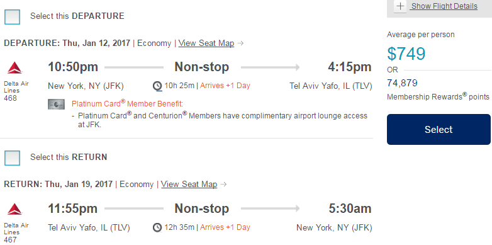
Task: Click the plus icon beside Show Flight Details
Action: [400, 6]
